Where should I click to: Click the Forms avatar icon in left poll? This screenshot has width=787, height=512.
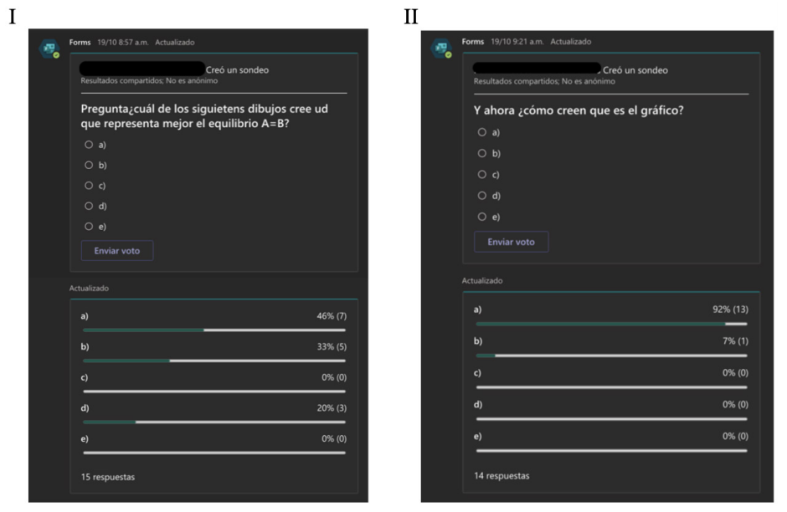(49, 49)
